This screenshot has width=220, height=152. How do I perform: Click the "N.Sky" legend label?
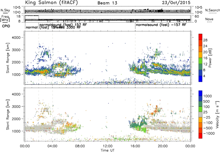coord(5,10)
